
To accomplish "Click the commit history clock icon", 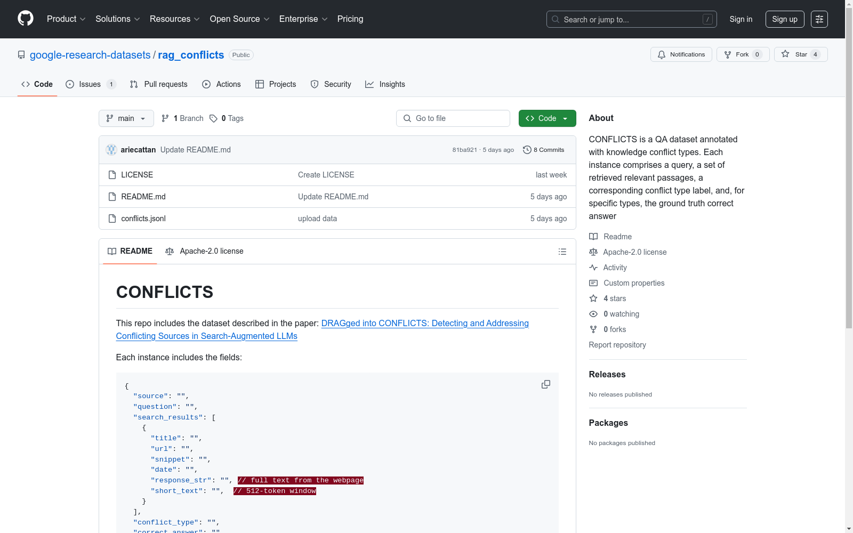I will (527, 150).
